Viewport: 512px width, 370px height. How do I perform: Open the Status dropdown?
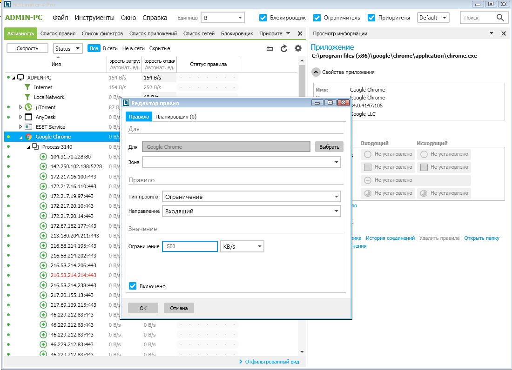coord(67,48)
